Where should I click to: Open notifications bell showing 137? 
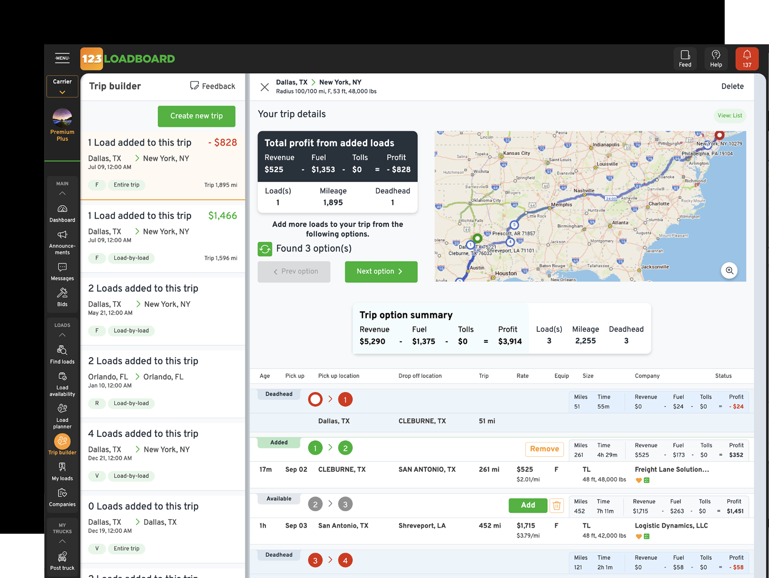point(747,59)
